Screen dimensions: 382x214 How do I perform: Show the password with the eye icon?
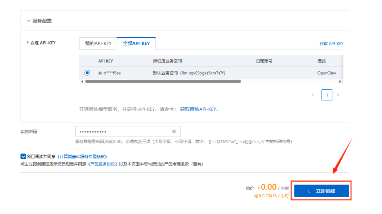174,132
